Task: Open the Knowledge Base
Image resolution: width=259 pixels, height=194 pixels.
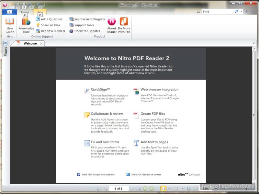Action: 26,26
